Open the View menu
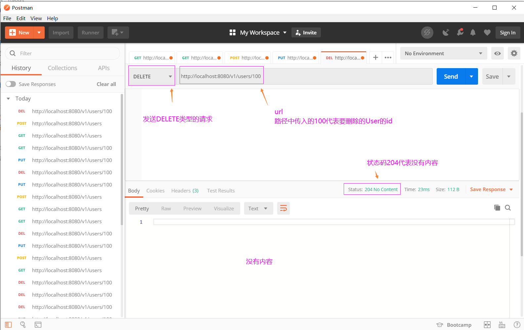Image resolution: width=524 pixels, height=330 pixels. click(36, 18)
